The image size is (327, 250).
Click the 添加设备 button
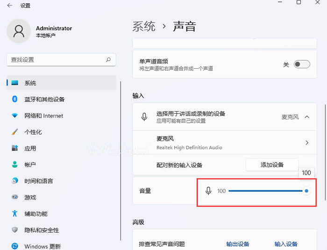pyautogui.click(x=272, y=165)
